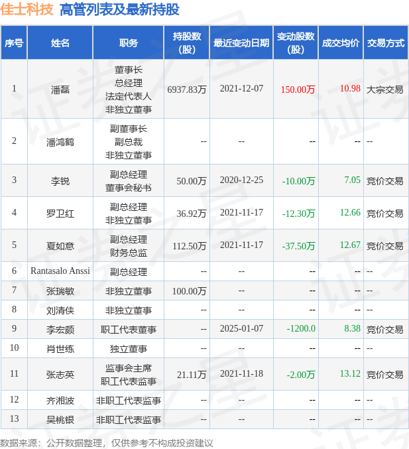Viewport: 409px width, 449px height.
Task: Click holdings value 100.00万
Action: [x=189, y=291]
